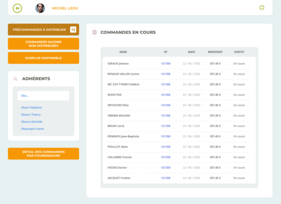Screen dimensions: 281x204
Task: Sort by STATUT column header
Action: [239, 52]
